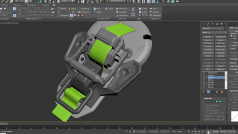Click the Play Animation button
Screen dimensions: 238x134
196,131
